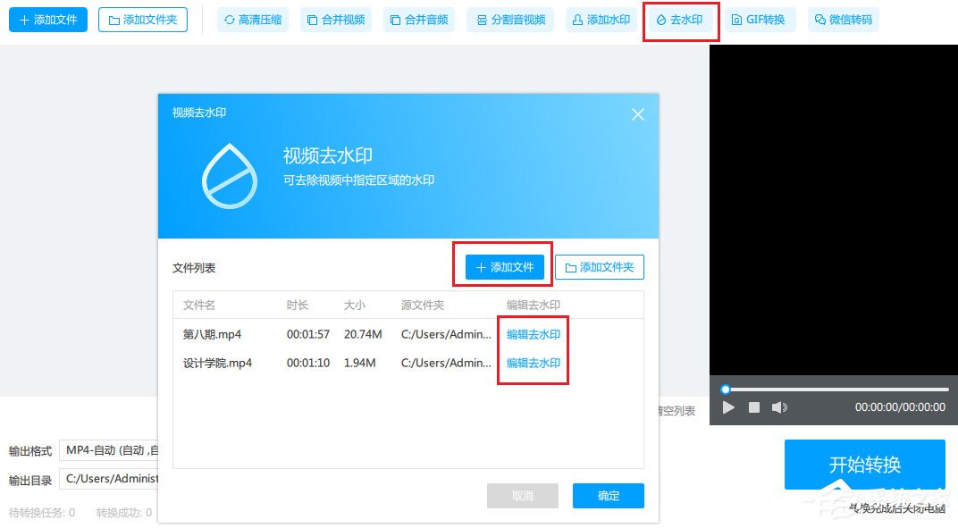The height and width of the screenshot is (528, 958).
Task: Open the GIF转换 (GIF conversion) tool
Action: coord(761,19)
